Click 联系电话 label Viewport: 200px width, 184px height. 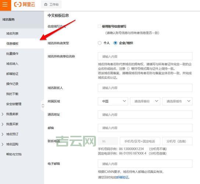(54, 141)
